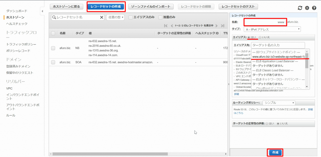The image size is (321, 157).
Task: Click the ターゲット名の入力 alias target field
Action: pyautogui.click(x=278, y=45)
